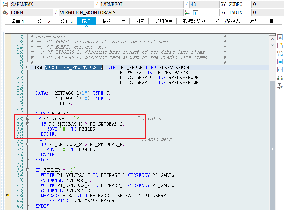This screenshot has width=284, height=210.
Task: Click BETRAGC_1 in the DATA declaration line 23
Action: click(67, 93)
